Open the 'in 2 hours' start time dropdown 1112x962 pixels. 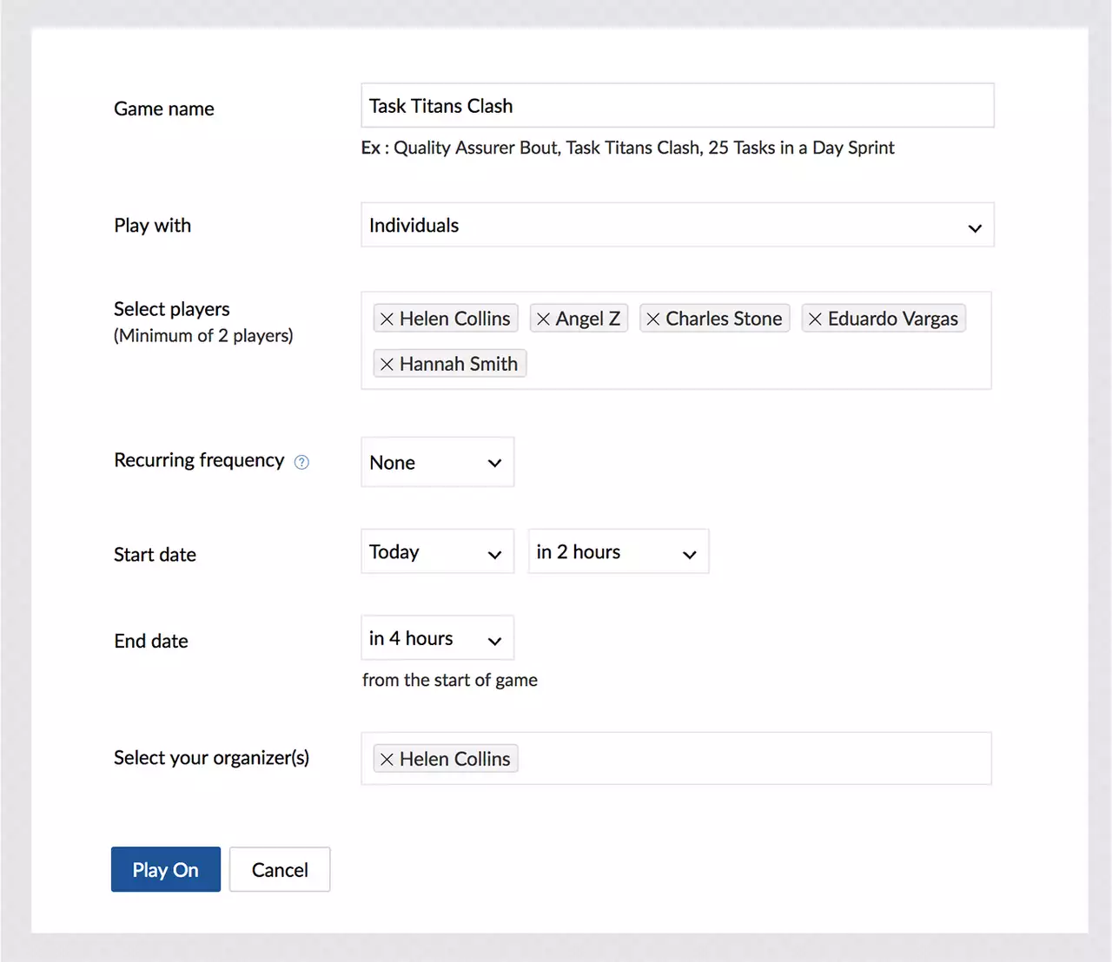coord(618,552)
